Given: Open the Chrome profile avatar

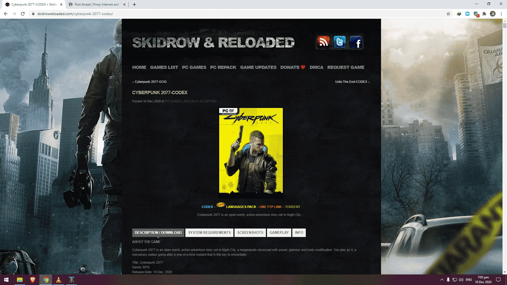Looking at the screenshot, I should 493,14.
